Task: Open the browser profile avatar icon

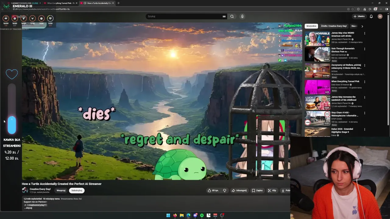Action: pyautogui.click(x=375, y=9)
